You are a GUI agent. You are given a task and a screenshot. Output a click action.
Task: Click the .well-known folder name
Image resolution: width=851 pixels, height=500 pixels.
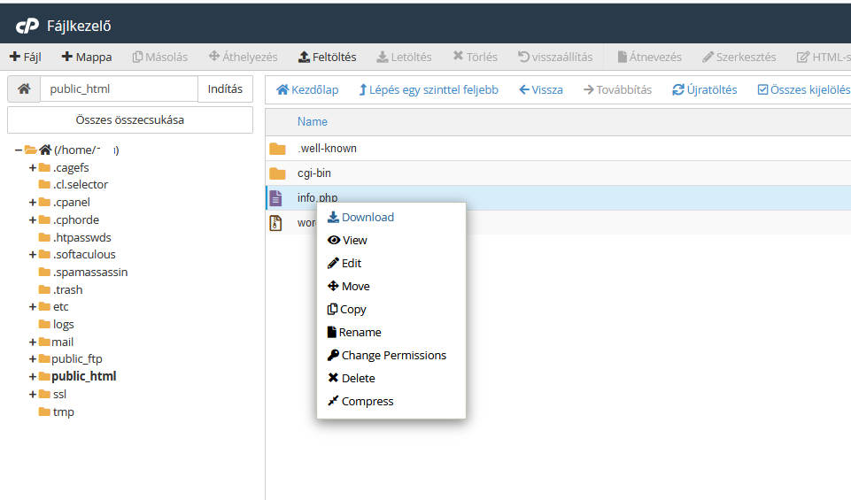tap(327, 149)
